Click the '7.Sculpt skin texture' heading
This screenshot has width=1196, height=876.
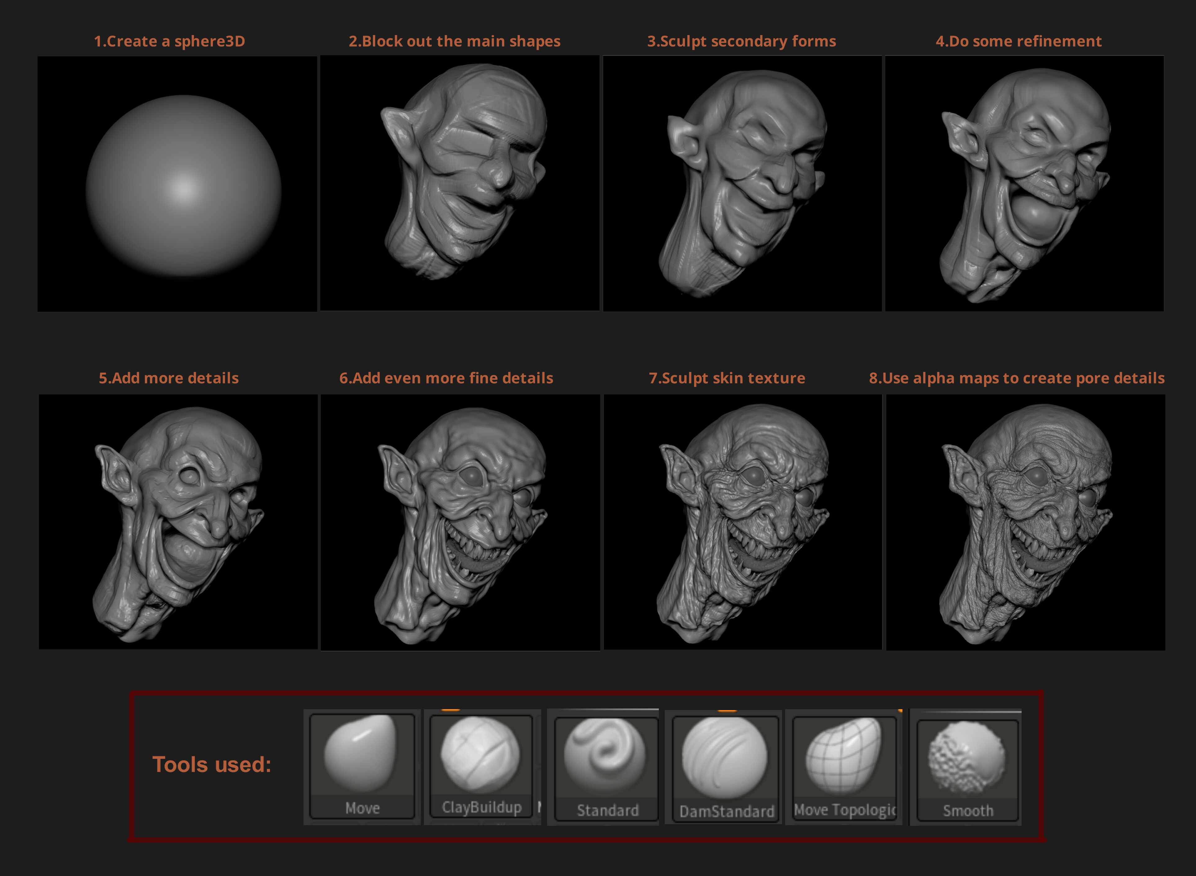727,378
